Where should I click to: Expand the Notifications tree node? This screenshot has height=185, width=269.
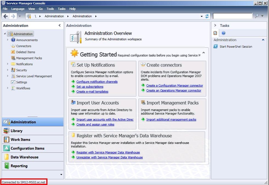[8, 64]
